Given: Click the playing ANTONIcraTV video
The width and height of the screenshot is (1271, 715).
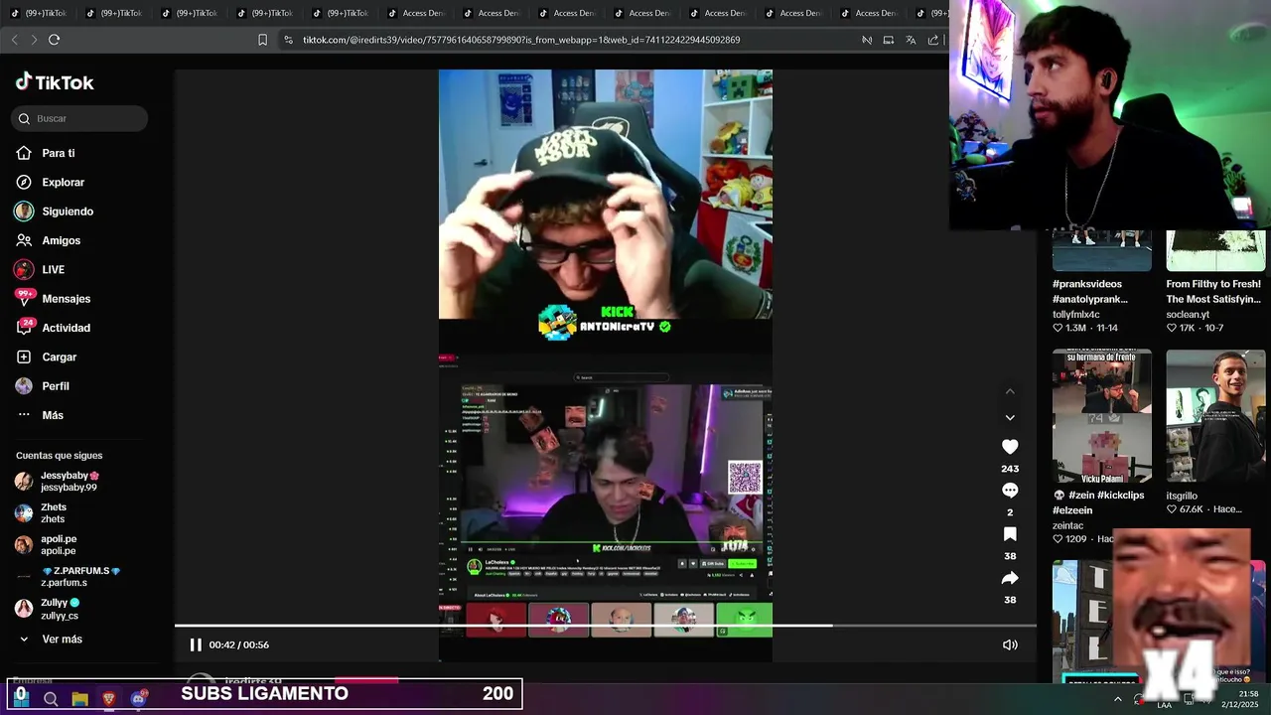Looking at the screenshot, I should 606,365.
